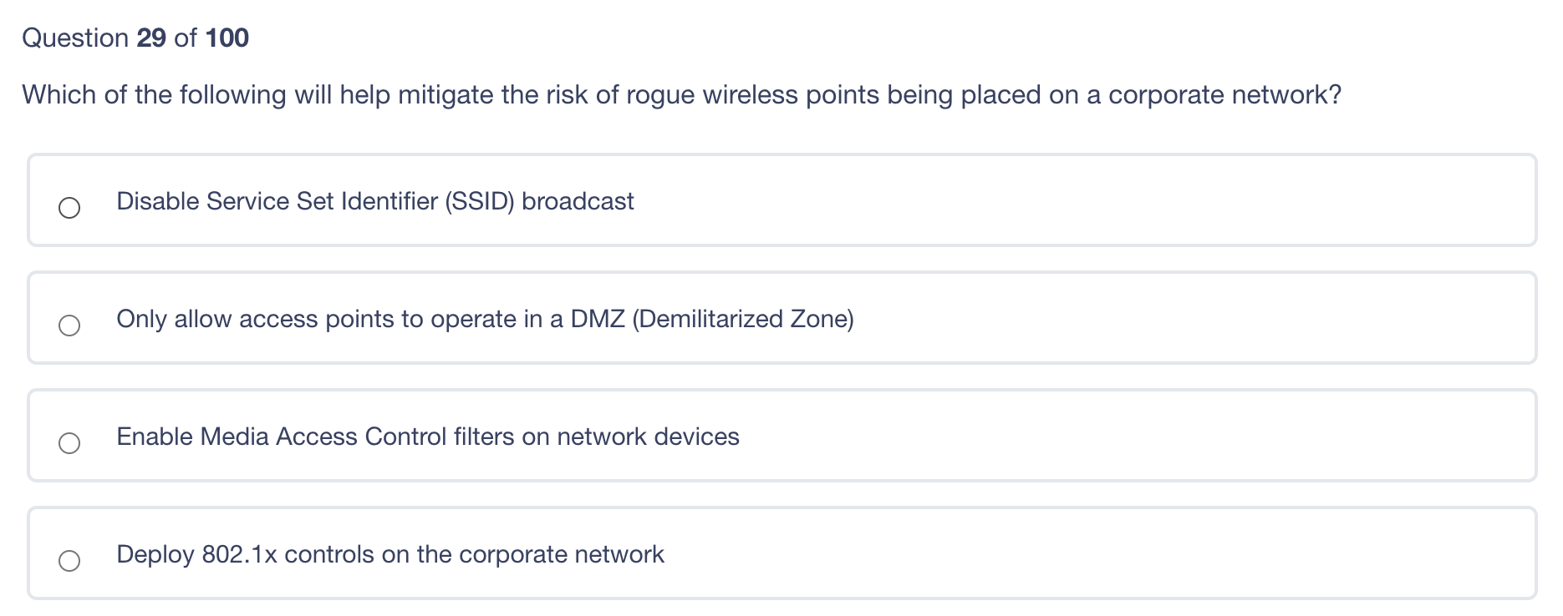
Task: Select the radio button for Disable SSID broadcast
Action: click(x=69, y=208)
